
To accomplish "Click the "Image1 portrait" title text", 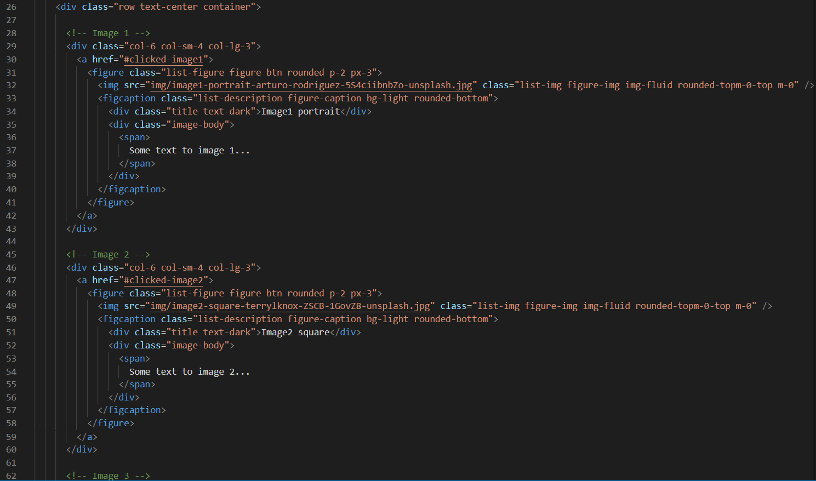I will click(x=300, y=111).
